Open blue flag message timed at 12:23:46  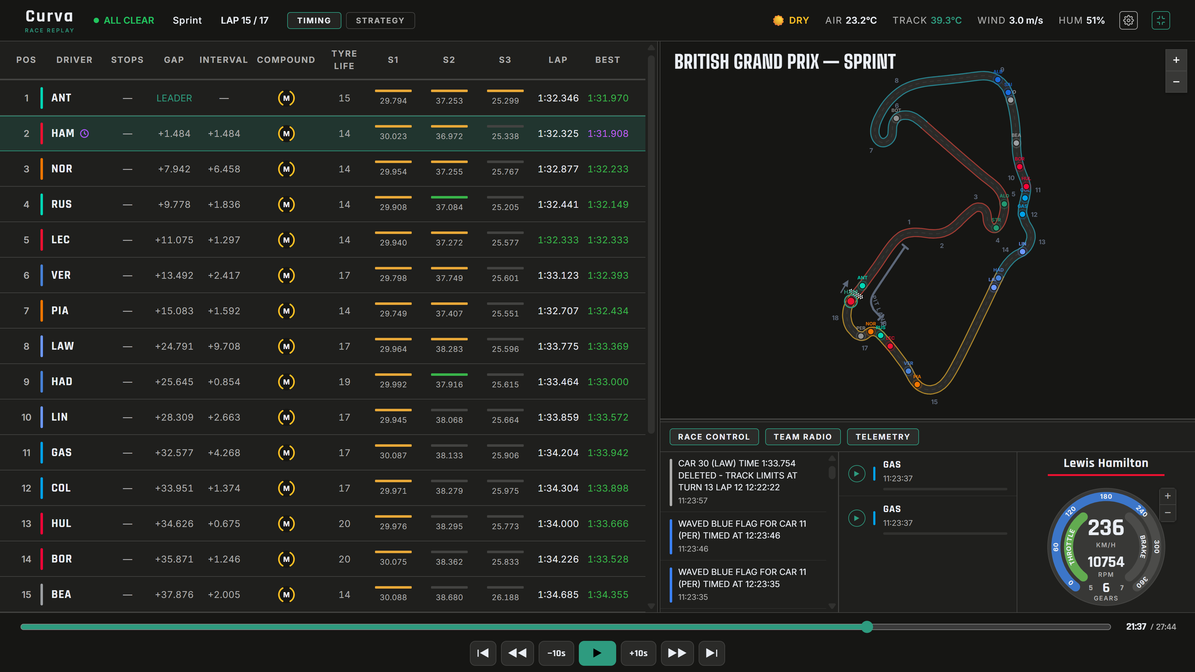pyautogui.click(x=743, y=536)
